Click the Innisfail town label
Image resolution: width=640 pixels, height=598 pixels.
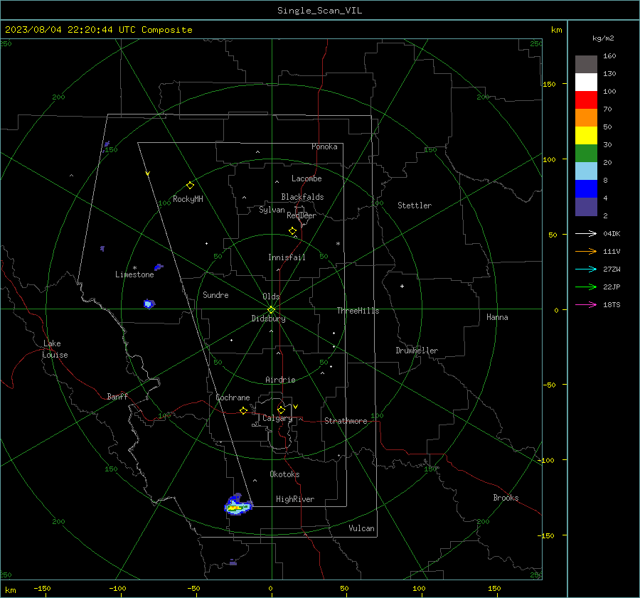tap(287, 257)
